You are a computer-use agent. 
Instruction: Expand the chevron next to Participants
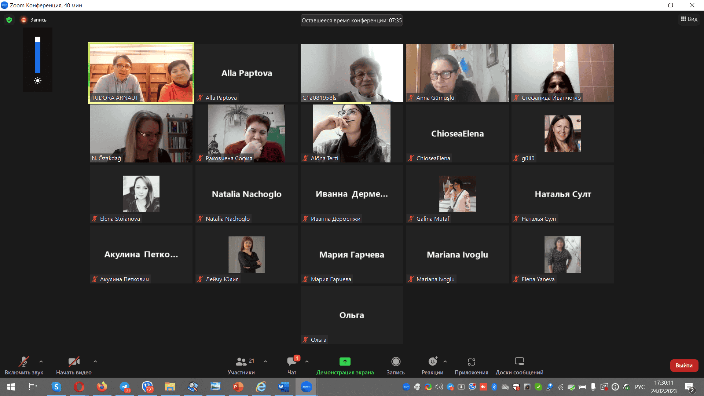click(265, 362)
